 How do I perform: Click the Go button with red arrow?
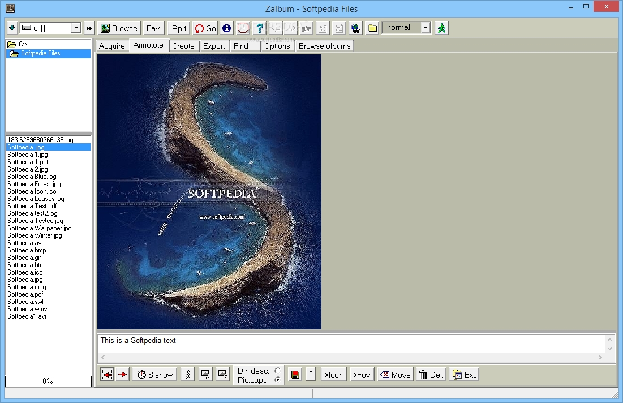[205, 28]
